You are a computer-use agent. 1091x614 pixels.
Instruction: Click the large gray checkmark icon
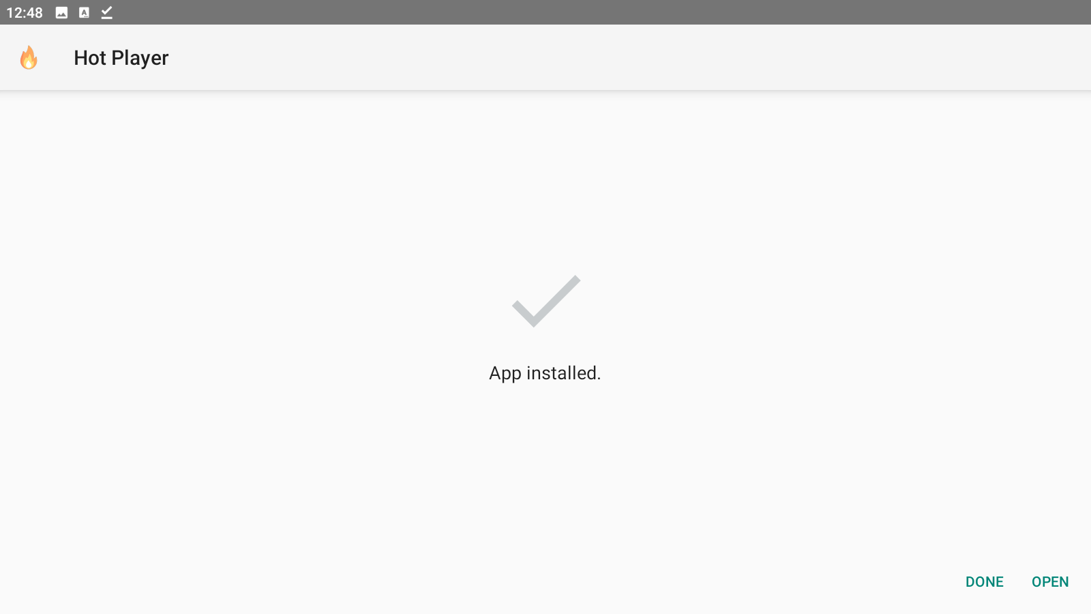click(x=546, y=301)
